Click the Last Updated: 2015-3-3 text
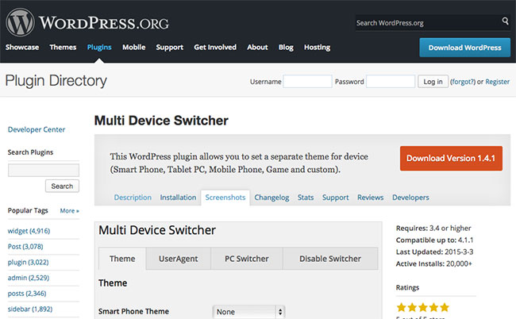 point(434,252)
